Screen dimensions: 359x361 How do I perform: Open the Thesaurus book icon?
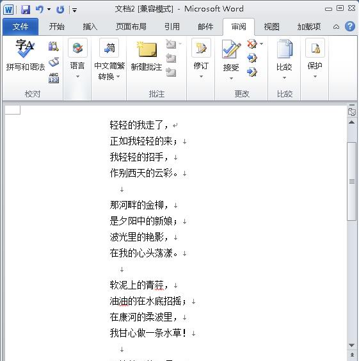pyautogui.click(x=54, y=62)
